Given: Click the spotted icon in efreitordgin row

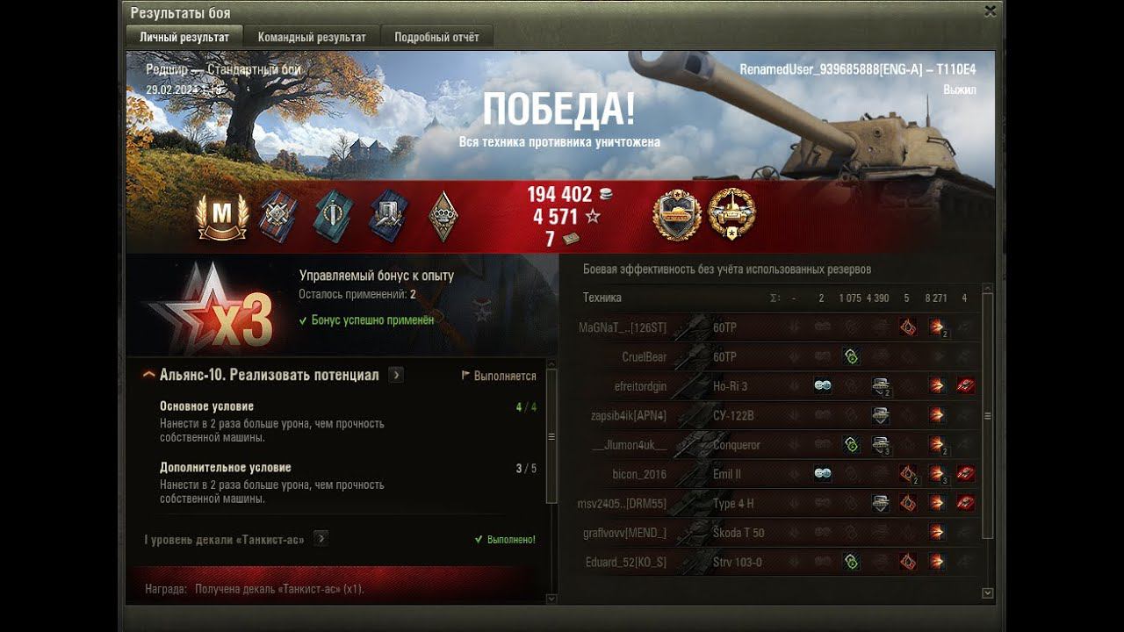Looking at the screenshot, I should (x=822, y=386).
